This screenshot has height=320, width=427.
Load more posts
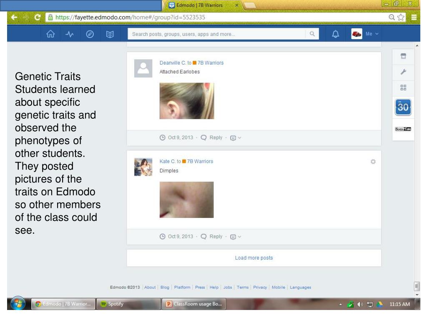pos(254,258)
